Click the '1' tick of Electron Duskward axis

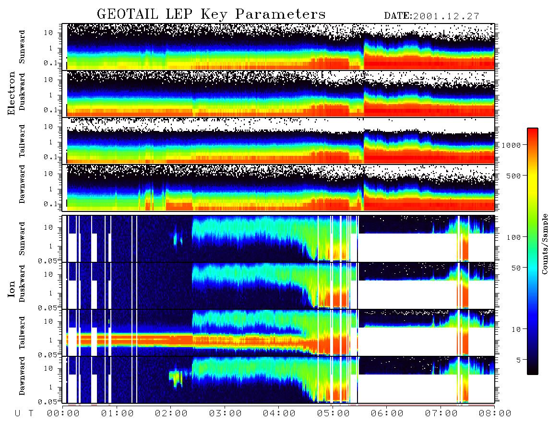tap(51, 95)
